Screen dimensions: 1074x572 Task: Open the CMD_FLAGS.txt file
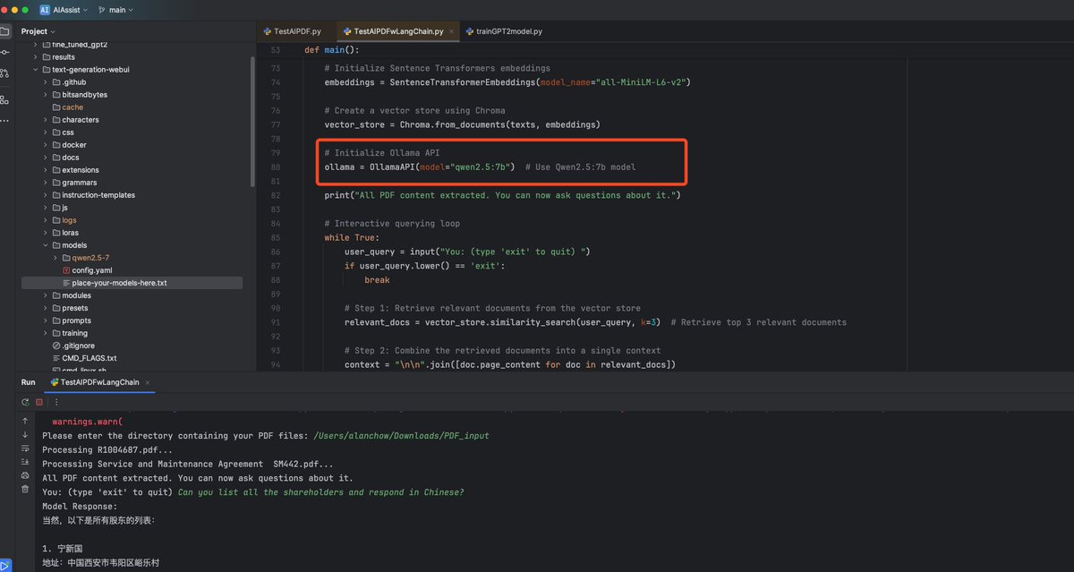pos(84,358)
